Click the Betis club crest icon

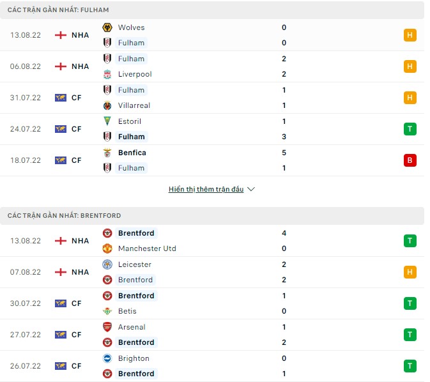[107, 311]
